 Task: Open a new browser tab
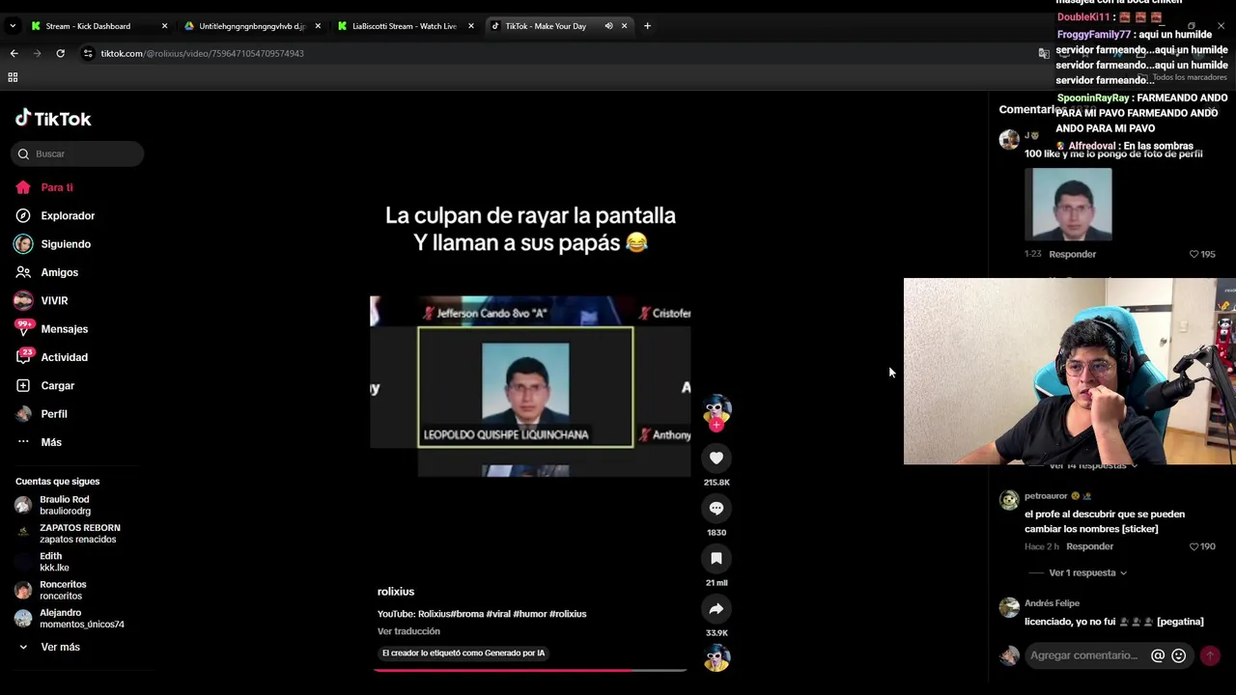click(647, 26)
